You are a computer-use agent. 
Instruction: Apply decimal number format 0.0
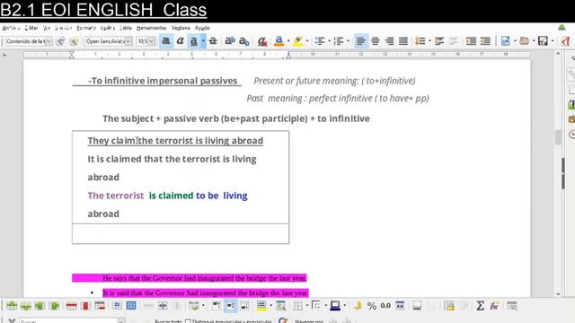385,305
